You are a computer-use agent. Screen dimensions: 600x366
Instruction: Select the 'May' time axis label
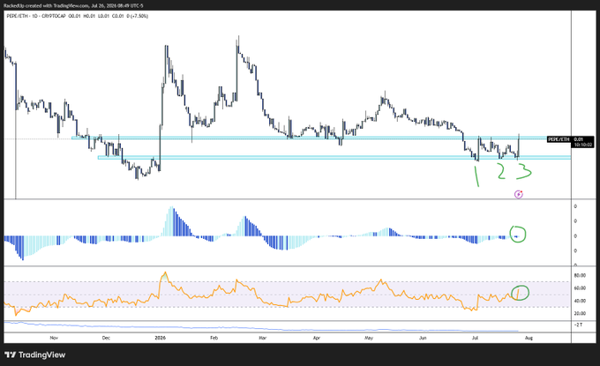point(369,338)
